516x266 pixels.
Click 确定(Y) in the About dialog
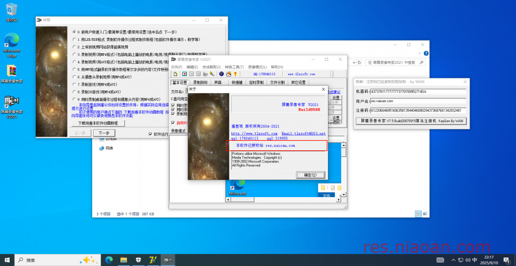tap(310, 174)
